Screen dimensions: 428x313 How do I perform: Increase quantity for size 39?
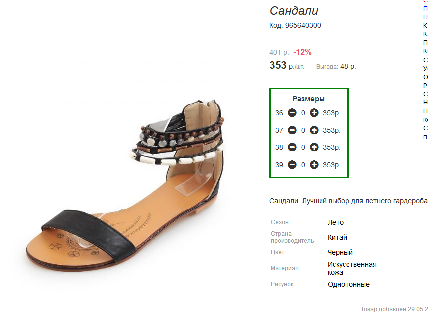coord(314,165)
